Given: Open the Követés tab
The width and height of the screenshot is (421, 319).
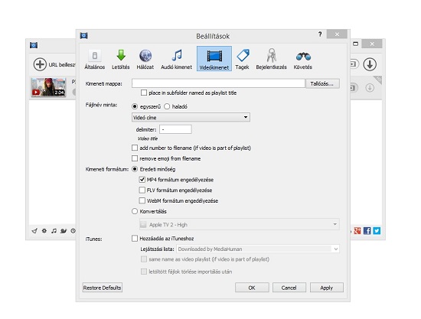Looking at the screenshot, I should coord(303,60).
